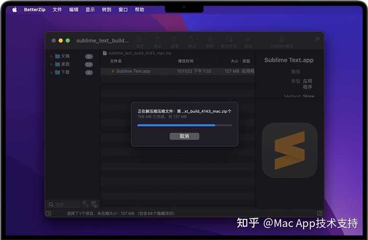The height and width of the screenshot is (240, 368).
Task: Open the 文件 menu
Action: pos(57,10)
